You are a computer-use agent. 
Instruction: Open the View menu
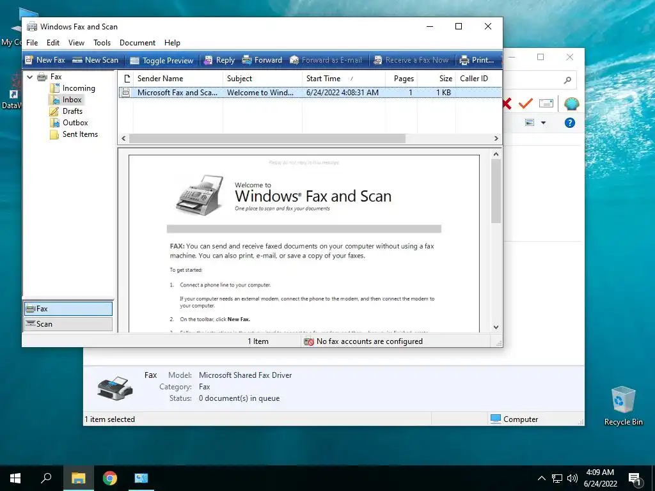(77, 43)
